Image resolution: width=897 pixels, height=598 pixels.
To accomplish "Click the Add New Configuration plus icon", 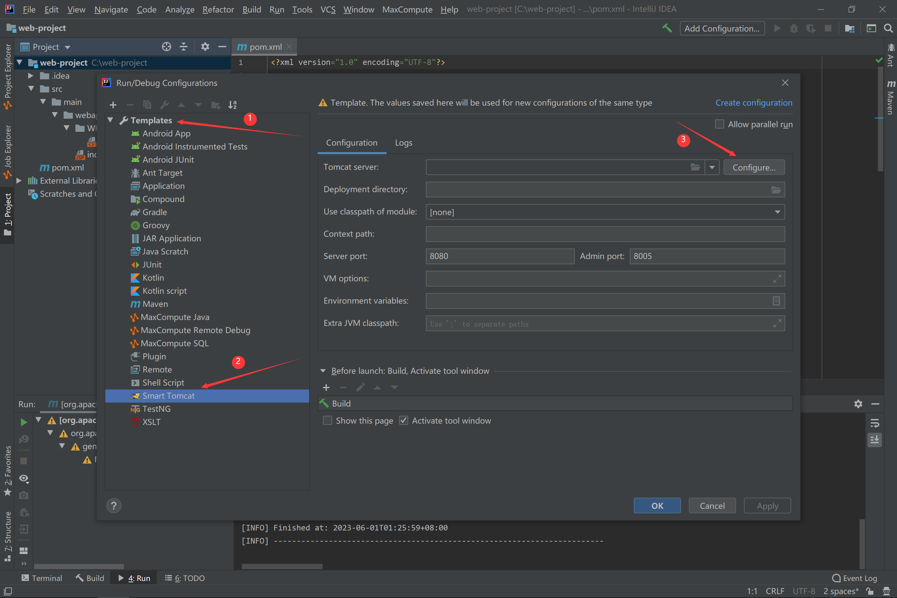I will [113, 105].
